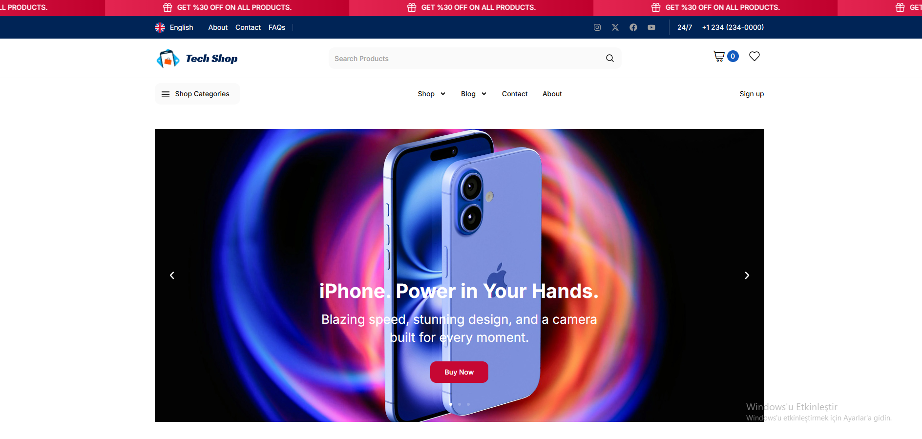Viewport: 922px width, 439px height.
Task: Open the wishlist heart icon
Action: coord(754,56)
